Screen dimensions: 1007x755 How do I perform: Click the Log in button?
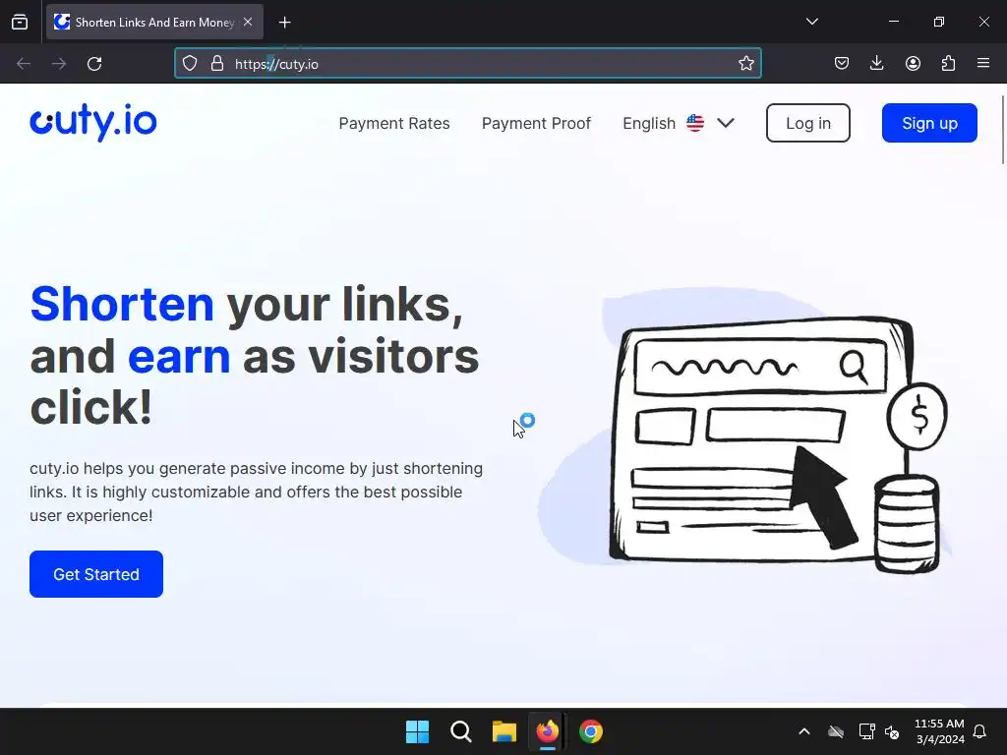808,123
